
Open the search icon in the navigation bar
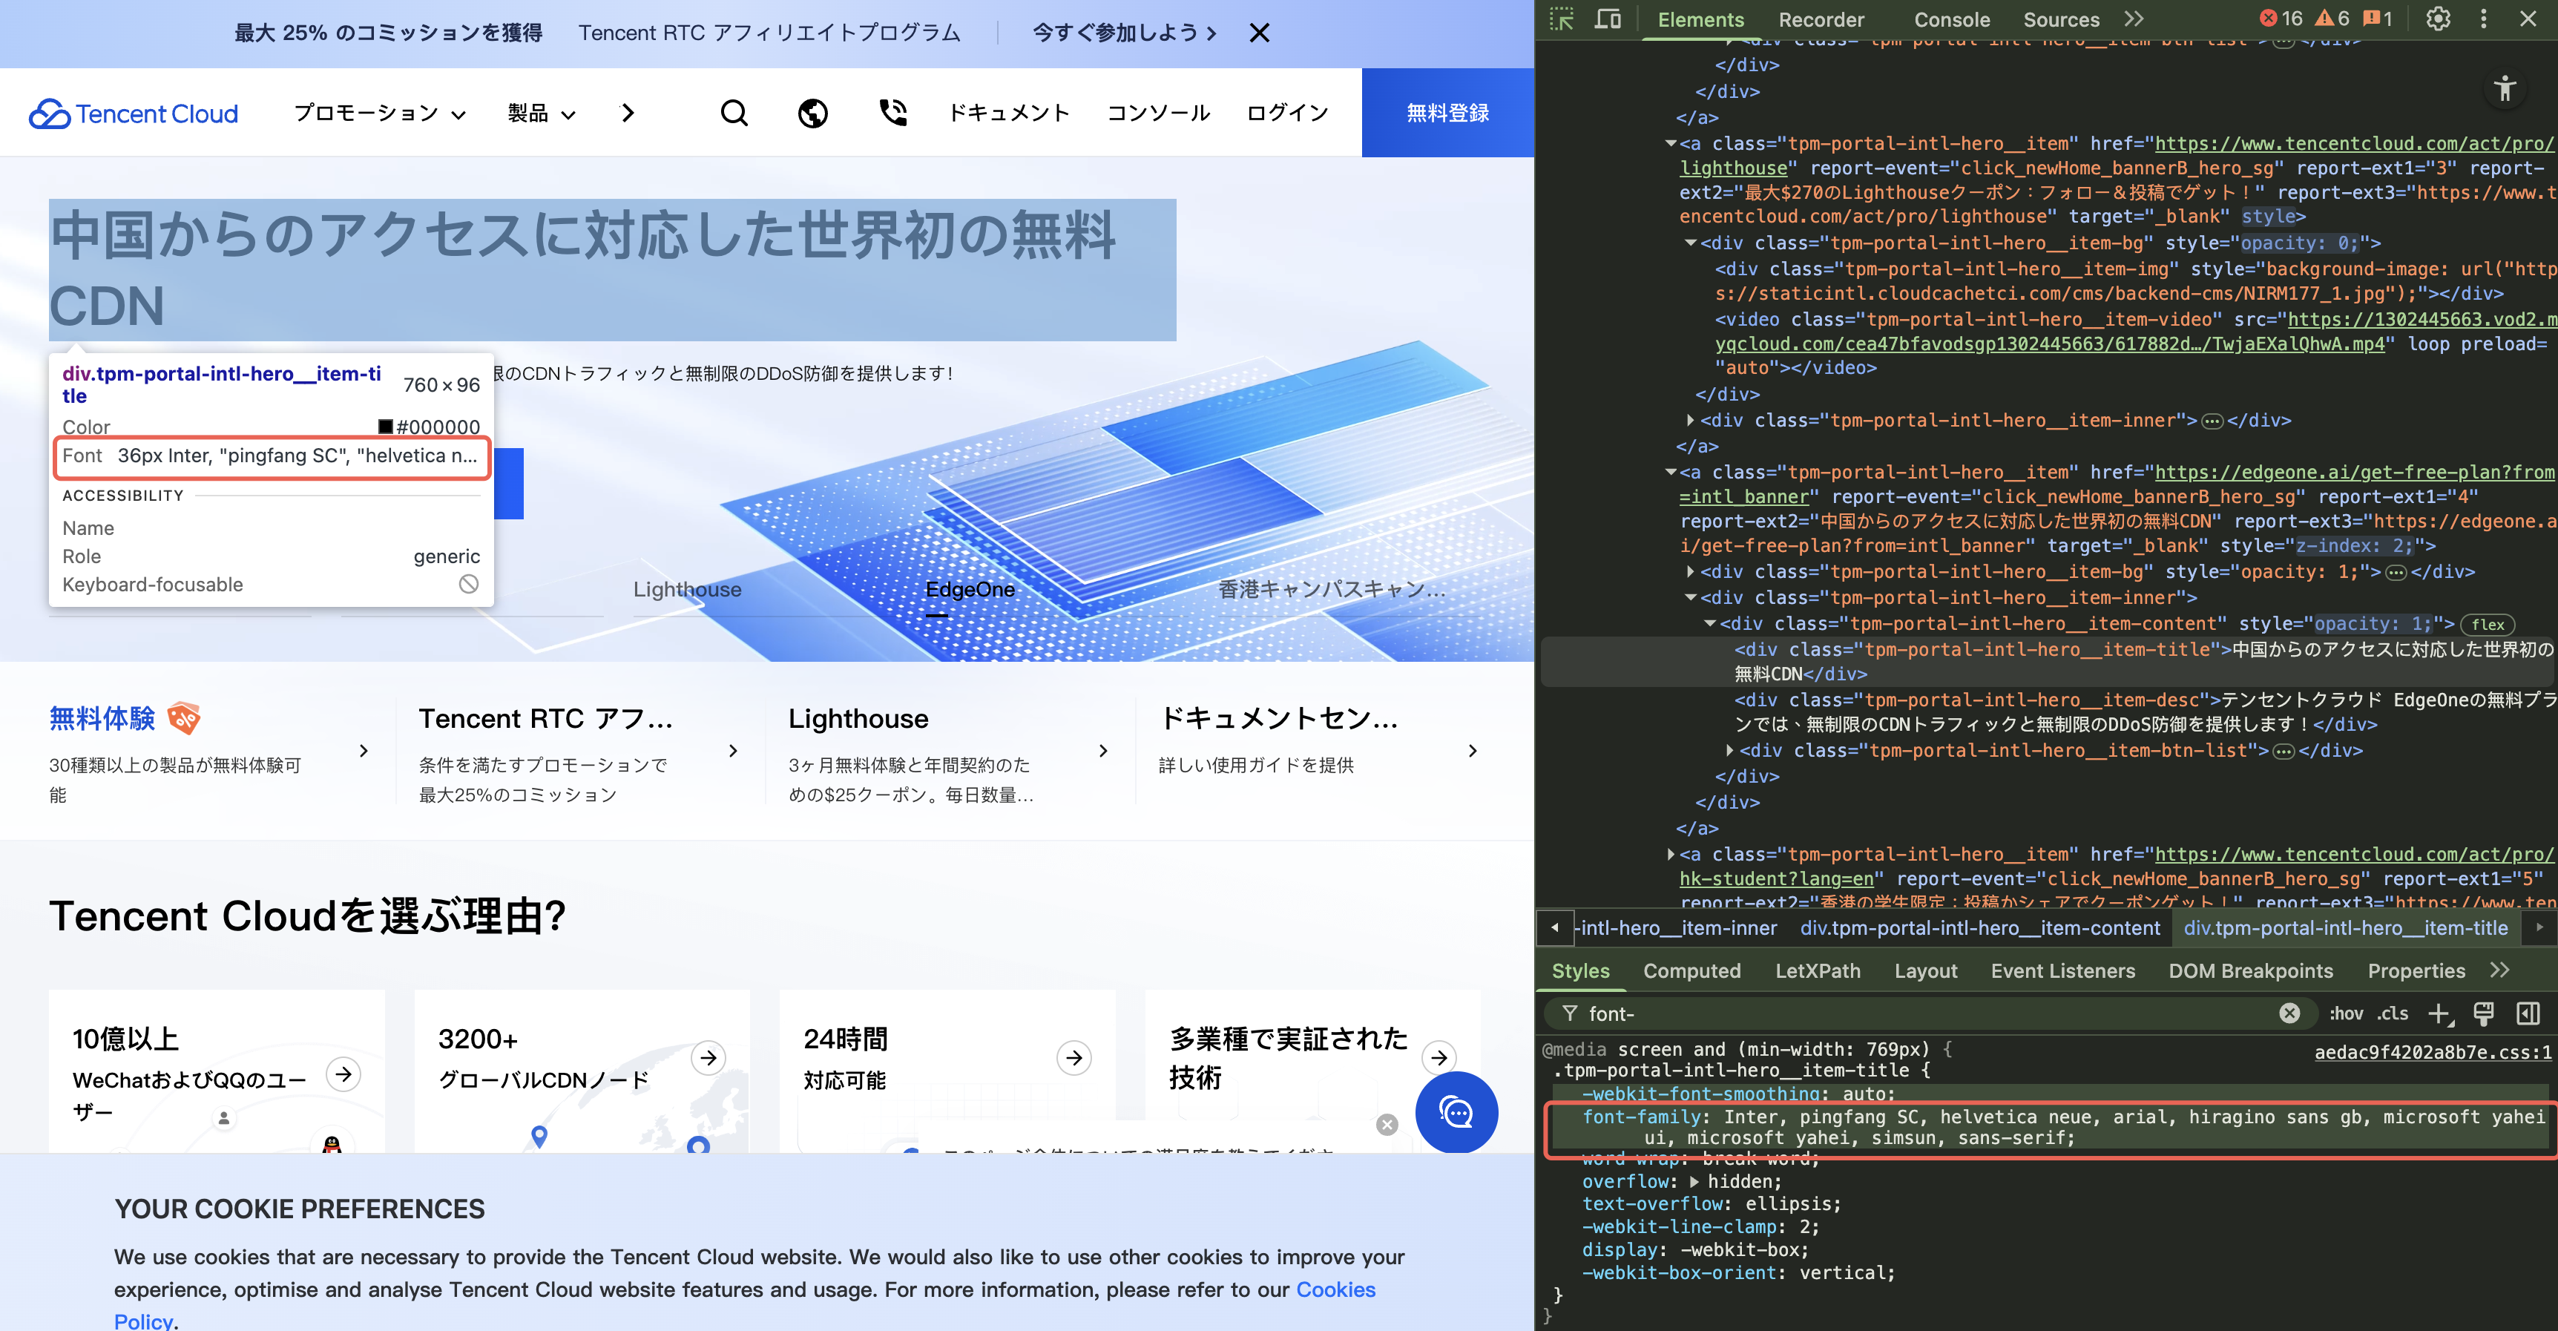(734, 112)
